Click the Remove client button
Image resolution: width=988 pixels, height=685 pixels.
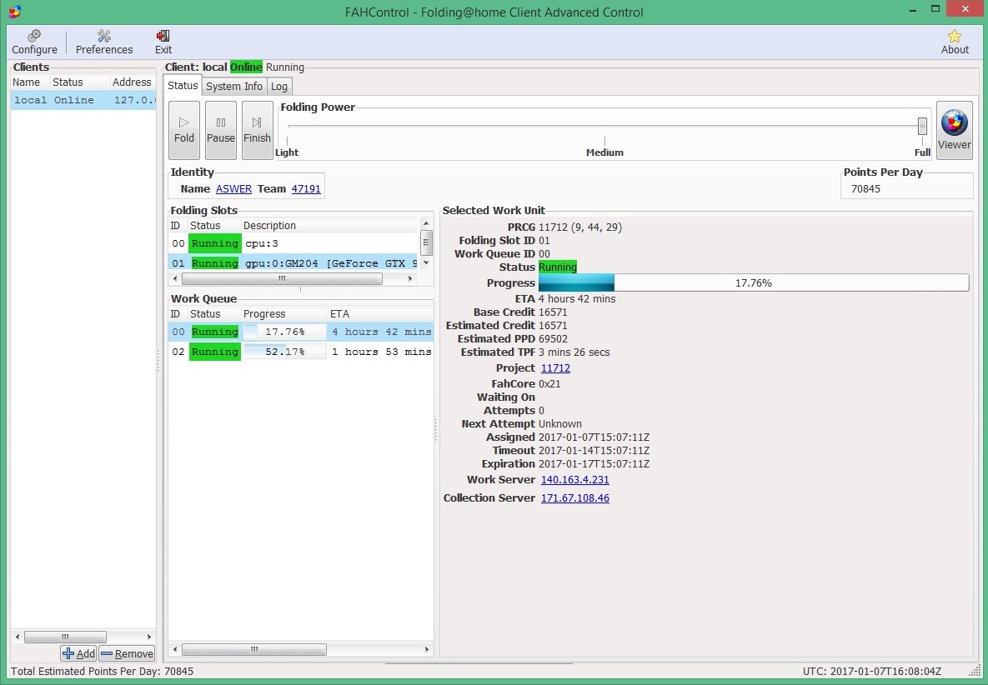click(127, 653)
